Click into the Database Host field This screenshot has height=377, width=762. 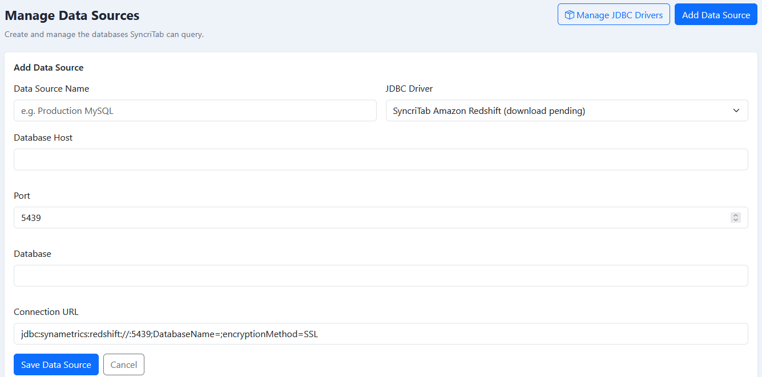381,159
